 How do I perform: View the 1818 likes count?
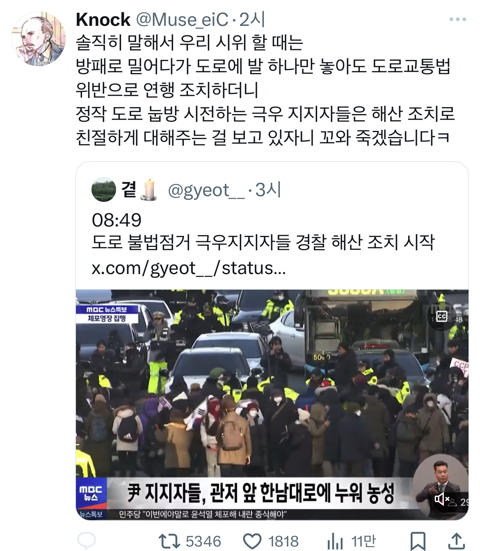pos(283,542)
